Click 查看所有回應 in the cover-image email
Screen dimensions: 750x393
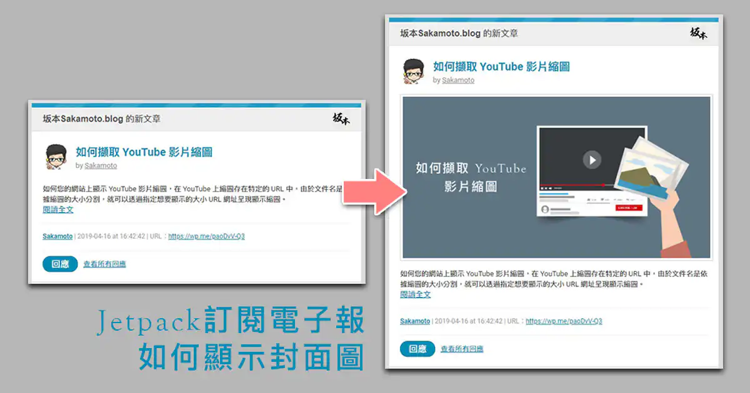pos(462,349)
